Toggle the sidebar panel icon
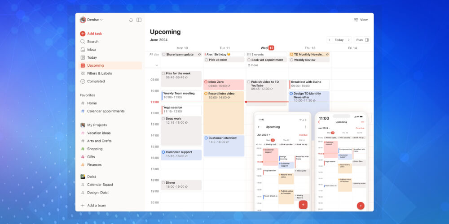 pyautogui.click(x=139, y=20)
